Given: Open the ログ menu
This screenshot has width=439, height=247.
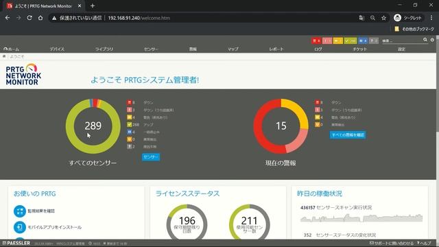Looking at the screenshot, I should [318, 49].
